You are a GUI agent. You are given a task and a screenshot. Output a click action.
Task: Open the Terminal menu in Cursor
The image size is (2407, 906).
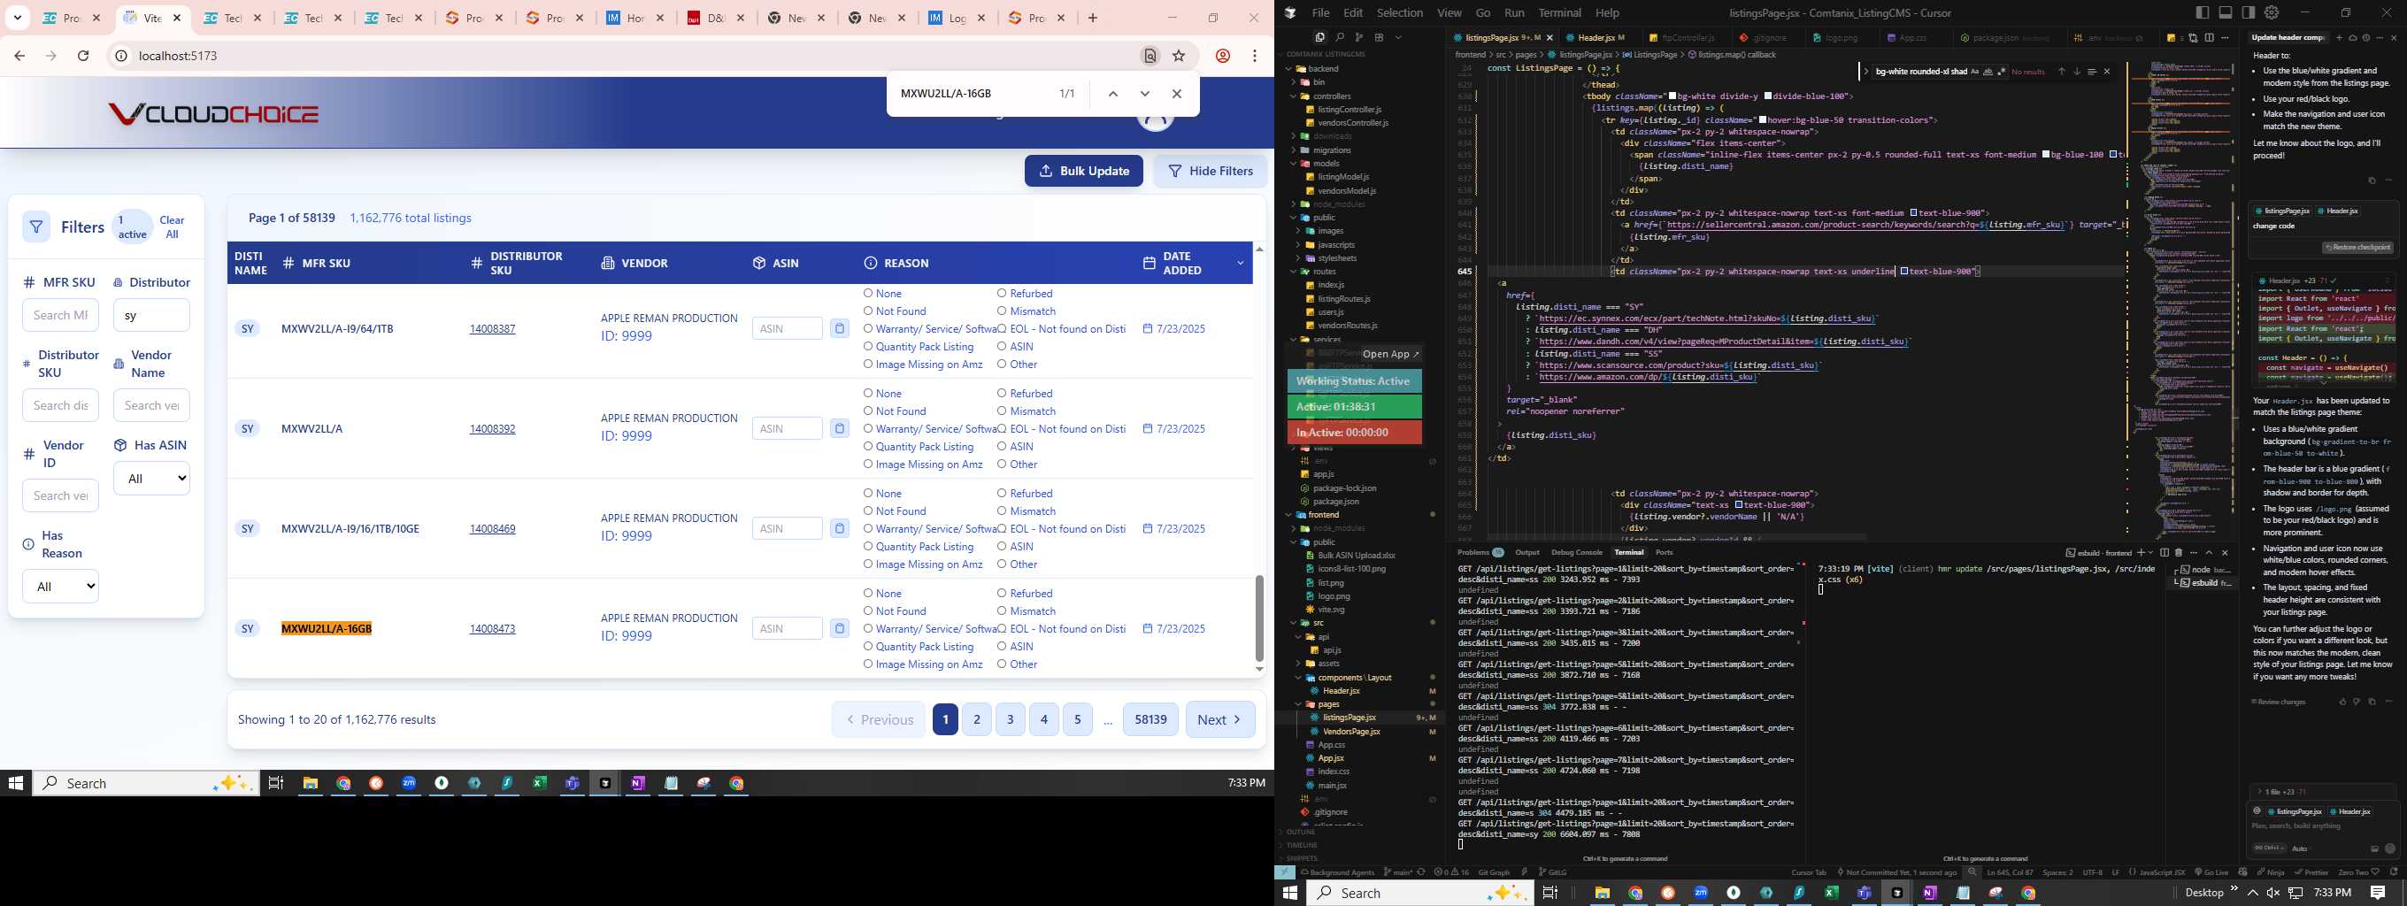tap(1559, 13)
